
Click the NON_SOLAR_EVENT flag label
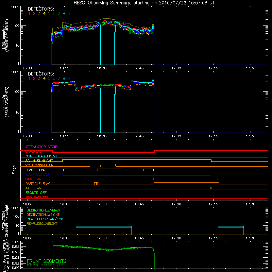point(41,156)
